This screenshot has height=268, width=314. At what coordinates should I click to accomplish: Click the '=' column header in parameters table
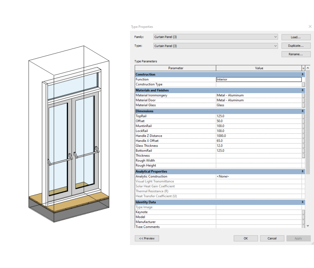pos(304,68)
